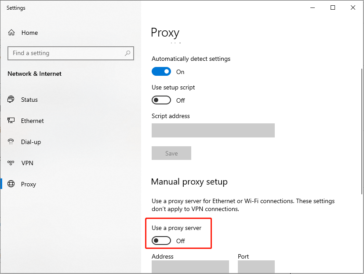
Task: Select the Dial-up section
Action: (31, 142)
